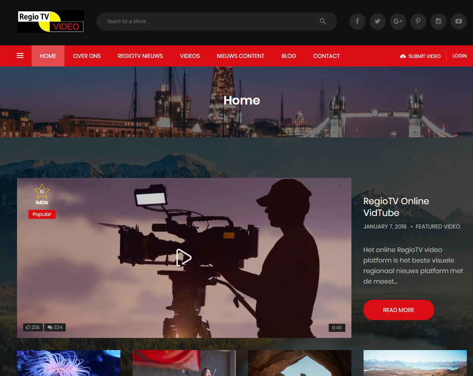The height and width of the screenshot is (376, 473).
Task: Click the Read More button
Action: 399,310
